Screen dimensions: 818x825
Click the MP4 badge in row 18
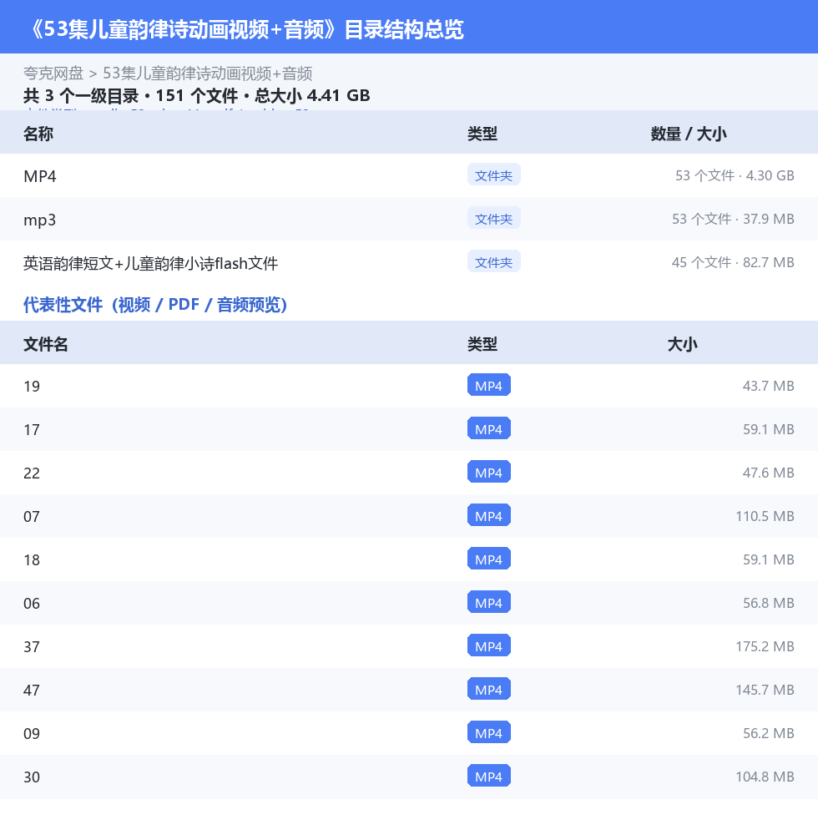(x=488, y=559)
